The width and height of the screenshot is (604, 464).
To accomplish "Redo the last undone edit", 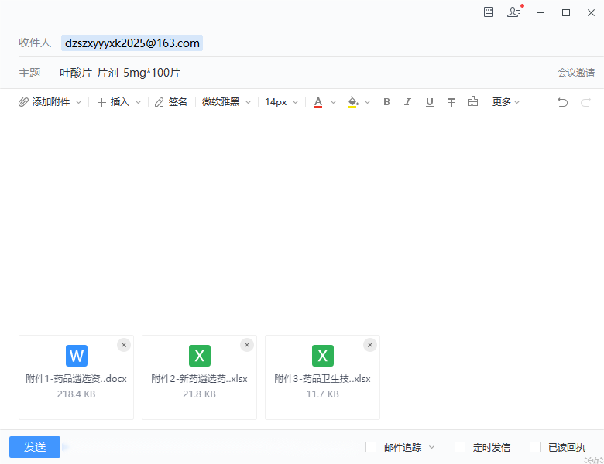I will [x=585, y=102].
